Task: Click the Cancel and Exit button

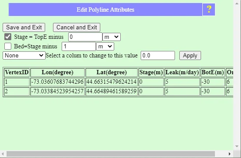Action: click(76, 28)
